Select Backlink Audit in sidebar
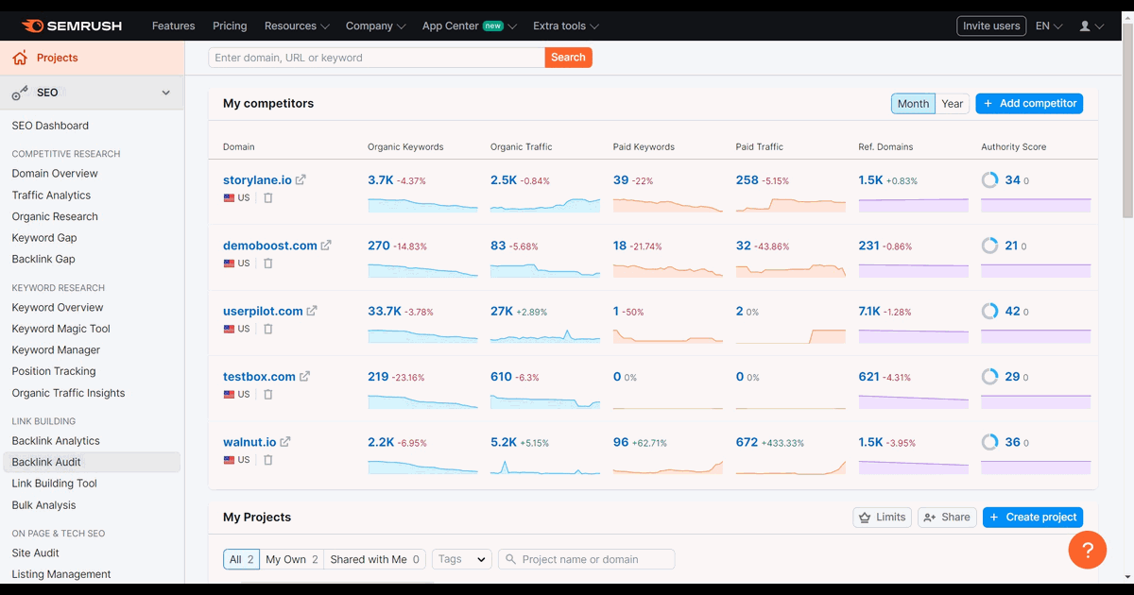The width and height of the screenshot is (1134, 595). coord(91,462)
